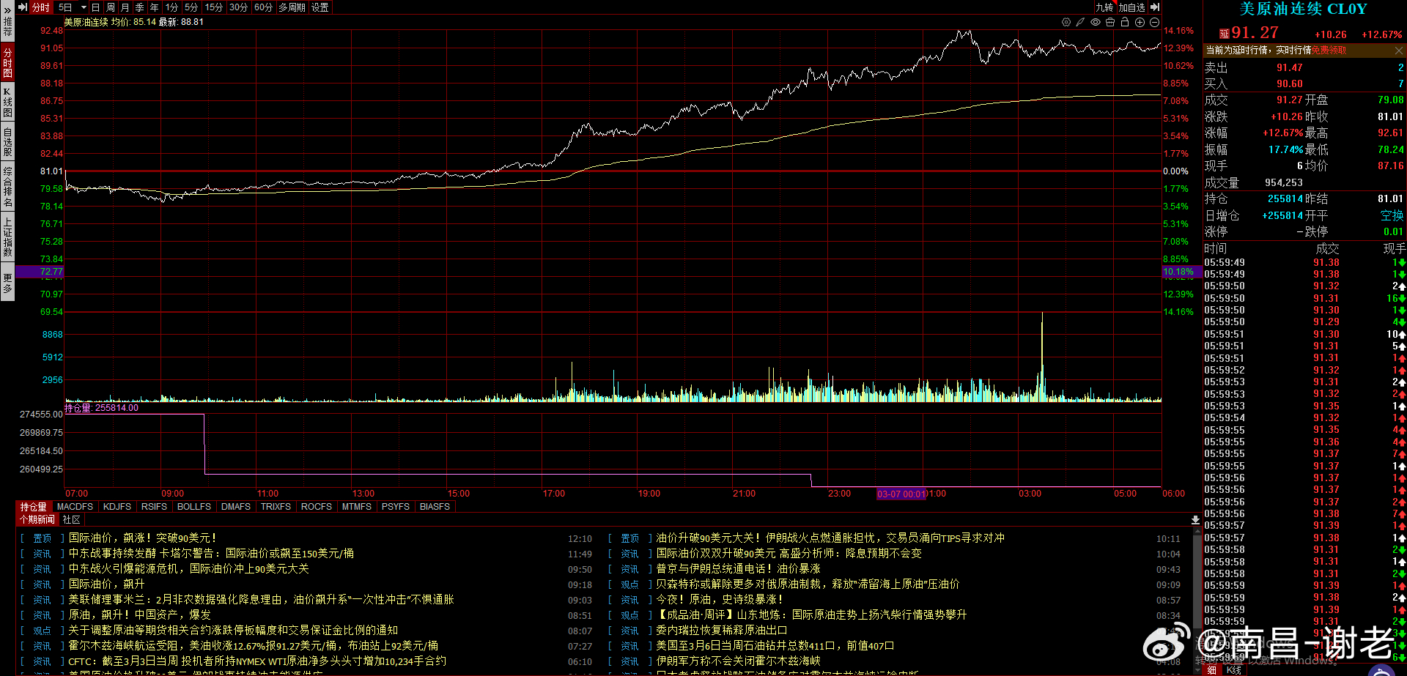This screenshot has width=1407, height=676.
Task: Select the 分时 intraday tab
Action: (40, 7)
